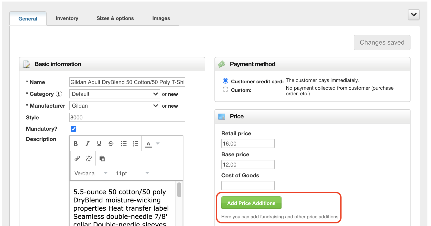Expand the top-right chevron menu
The image size is (431, 226).
click(414, 15)
